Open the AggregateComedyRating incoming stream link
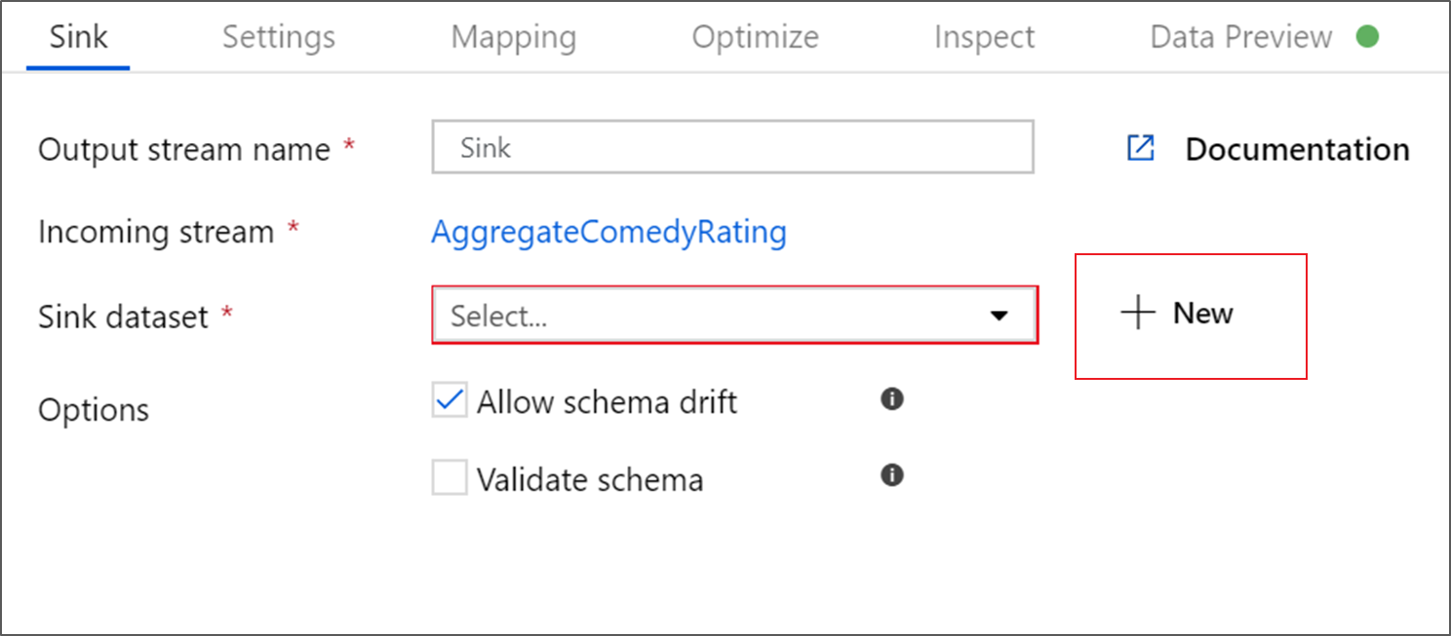Image resolution: width=1451 pixels, height=636 pixels. point(608,232)
